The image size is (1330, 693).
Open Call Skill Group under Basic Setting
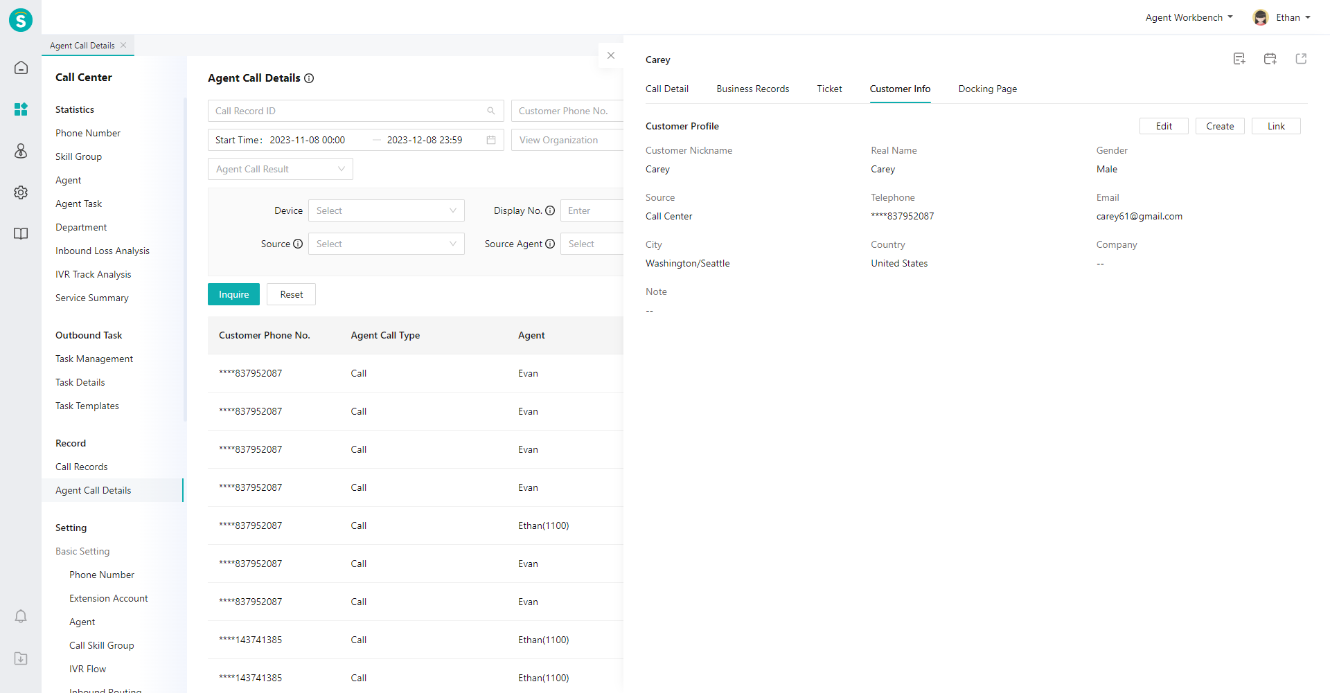[x=102, y=645]
